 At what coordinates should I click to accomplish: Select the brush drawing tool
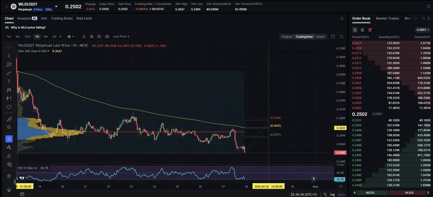pyautogui.click(x=9, y=73)
